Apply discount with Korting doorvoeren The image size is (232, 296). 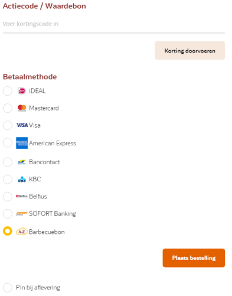pyautogui.click(x=189, y=50)
